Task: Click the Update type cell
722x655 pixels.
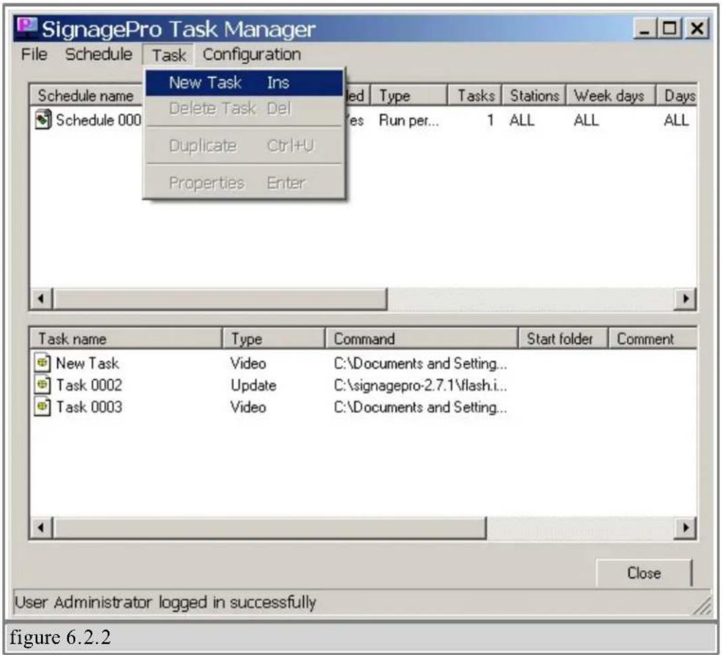Action: click(253, 385)
